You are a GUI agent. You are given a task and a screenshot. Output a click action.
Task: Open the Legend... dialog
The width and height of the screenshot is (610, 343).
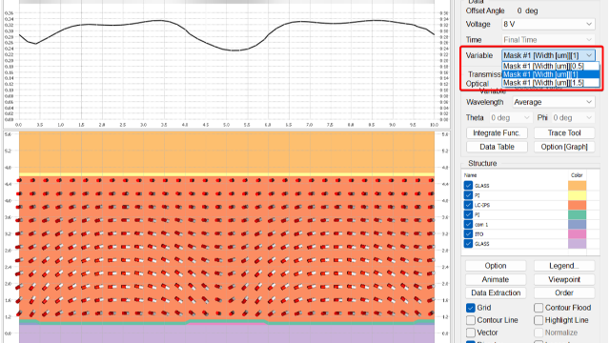click(564, 266)
